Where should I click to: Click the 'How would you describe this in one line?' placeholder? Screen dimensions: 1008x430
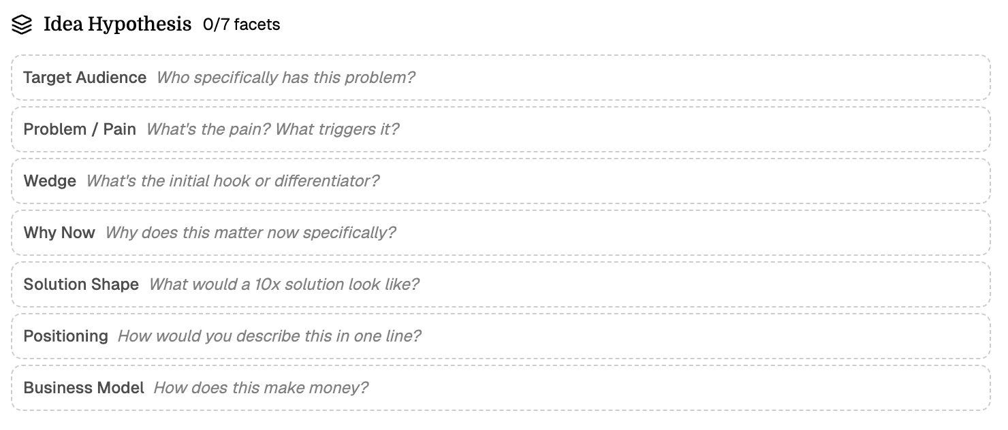click(x=270, y=336)
